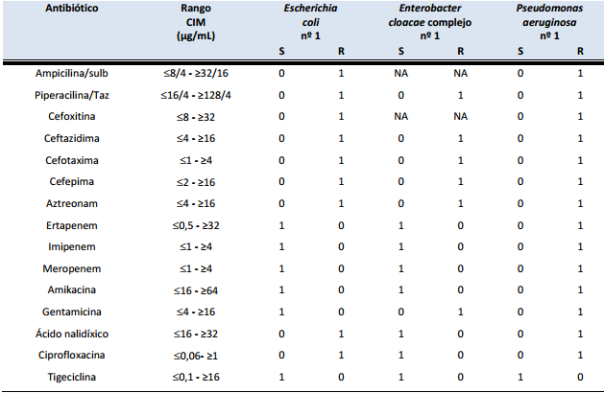Click the Escherichia coli nº 1 header
The width and height of the screenshot is (604, 393).
pyautogui.click(x=311, y=21)
